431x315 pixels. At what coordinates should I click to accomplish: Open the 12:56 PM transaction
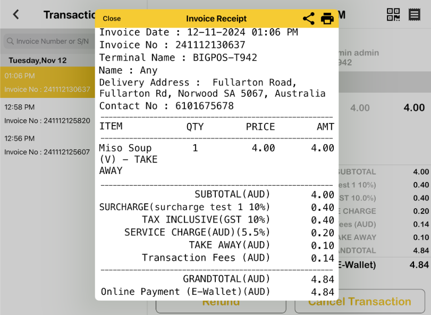click(47, 145)
